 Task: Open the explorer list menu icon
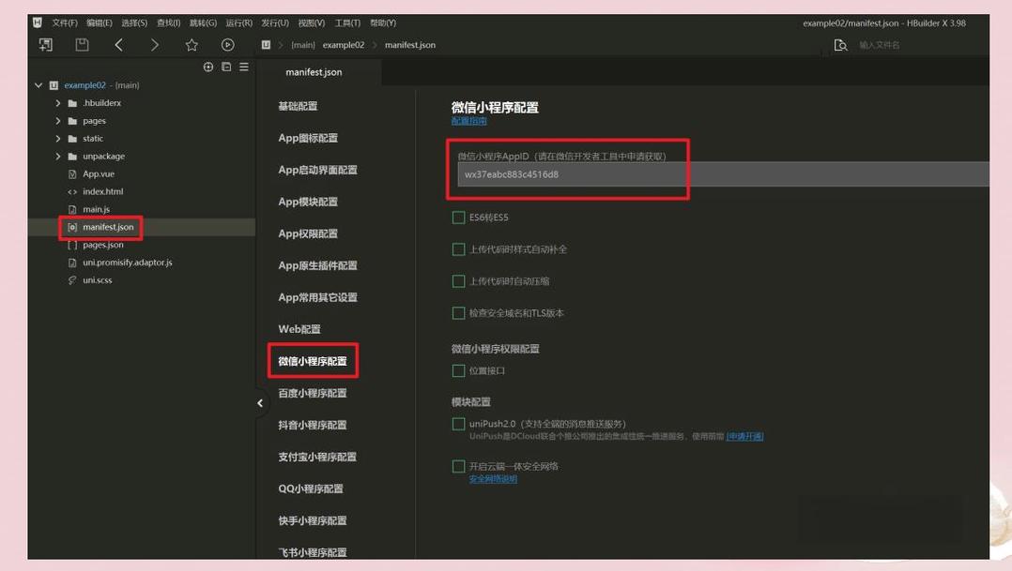point(244,67)
